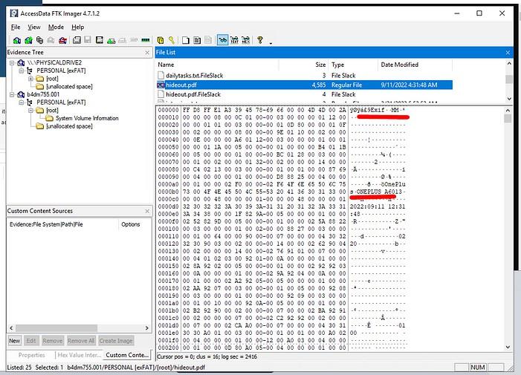Sort file list by Type column

[x=353, y=65]
